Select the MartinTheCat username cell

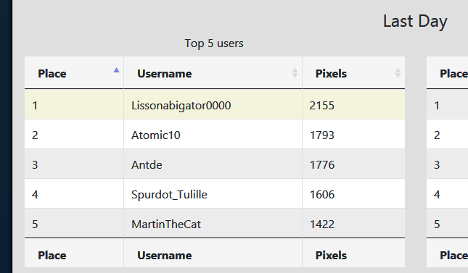(x=213, y=224)
